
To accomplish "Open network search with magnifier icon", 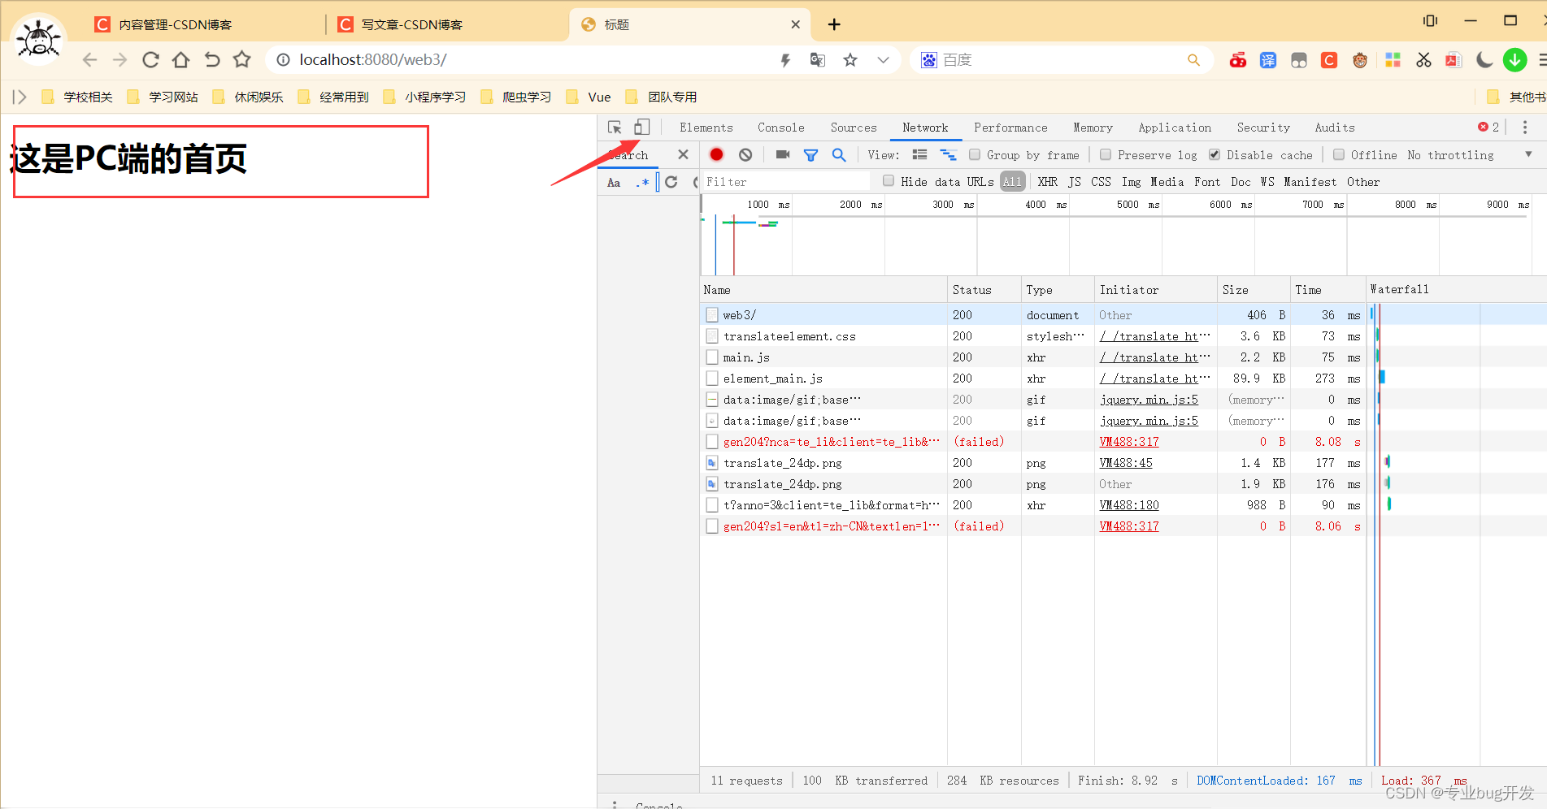I will (839, 154).
